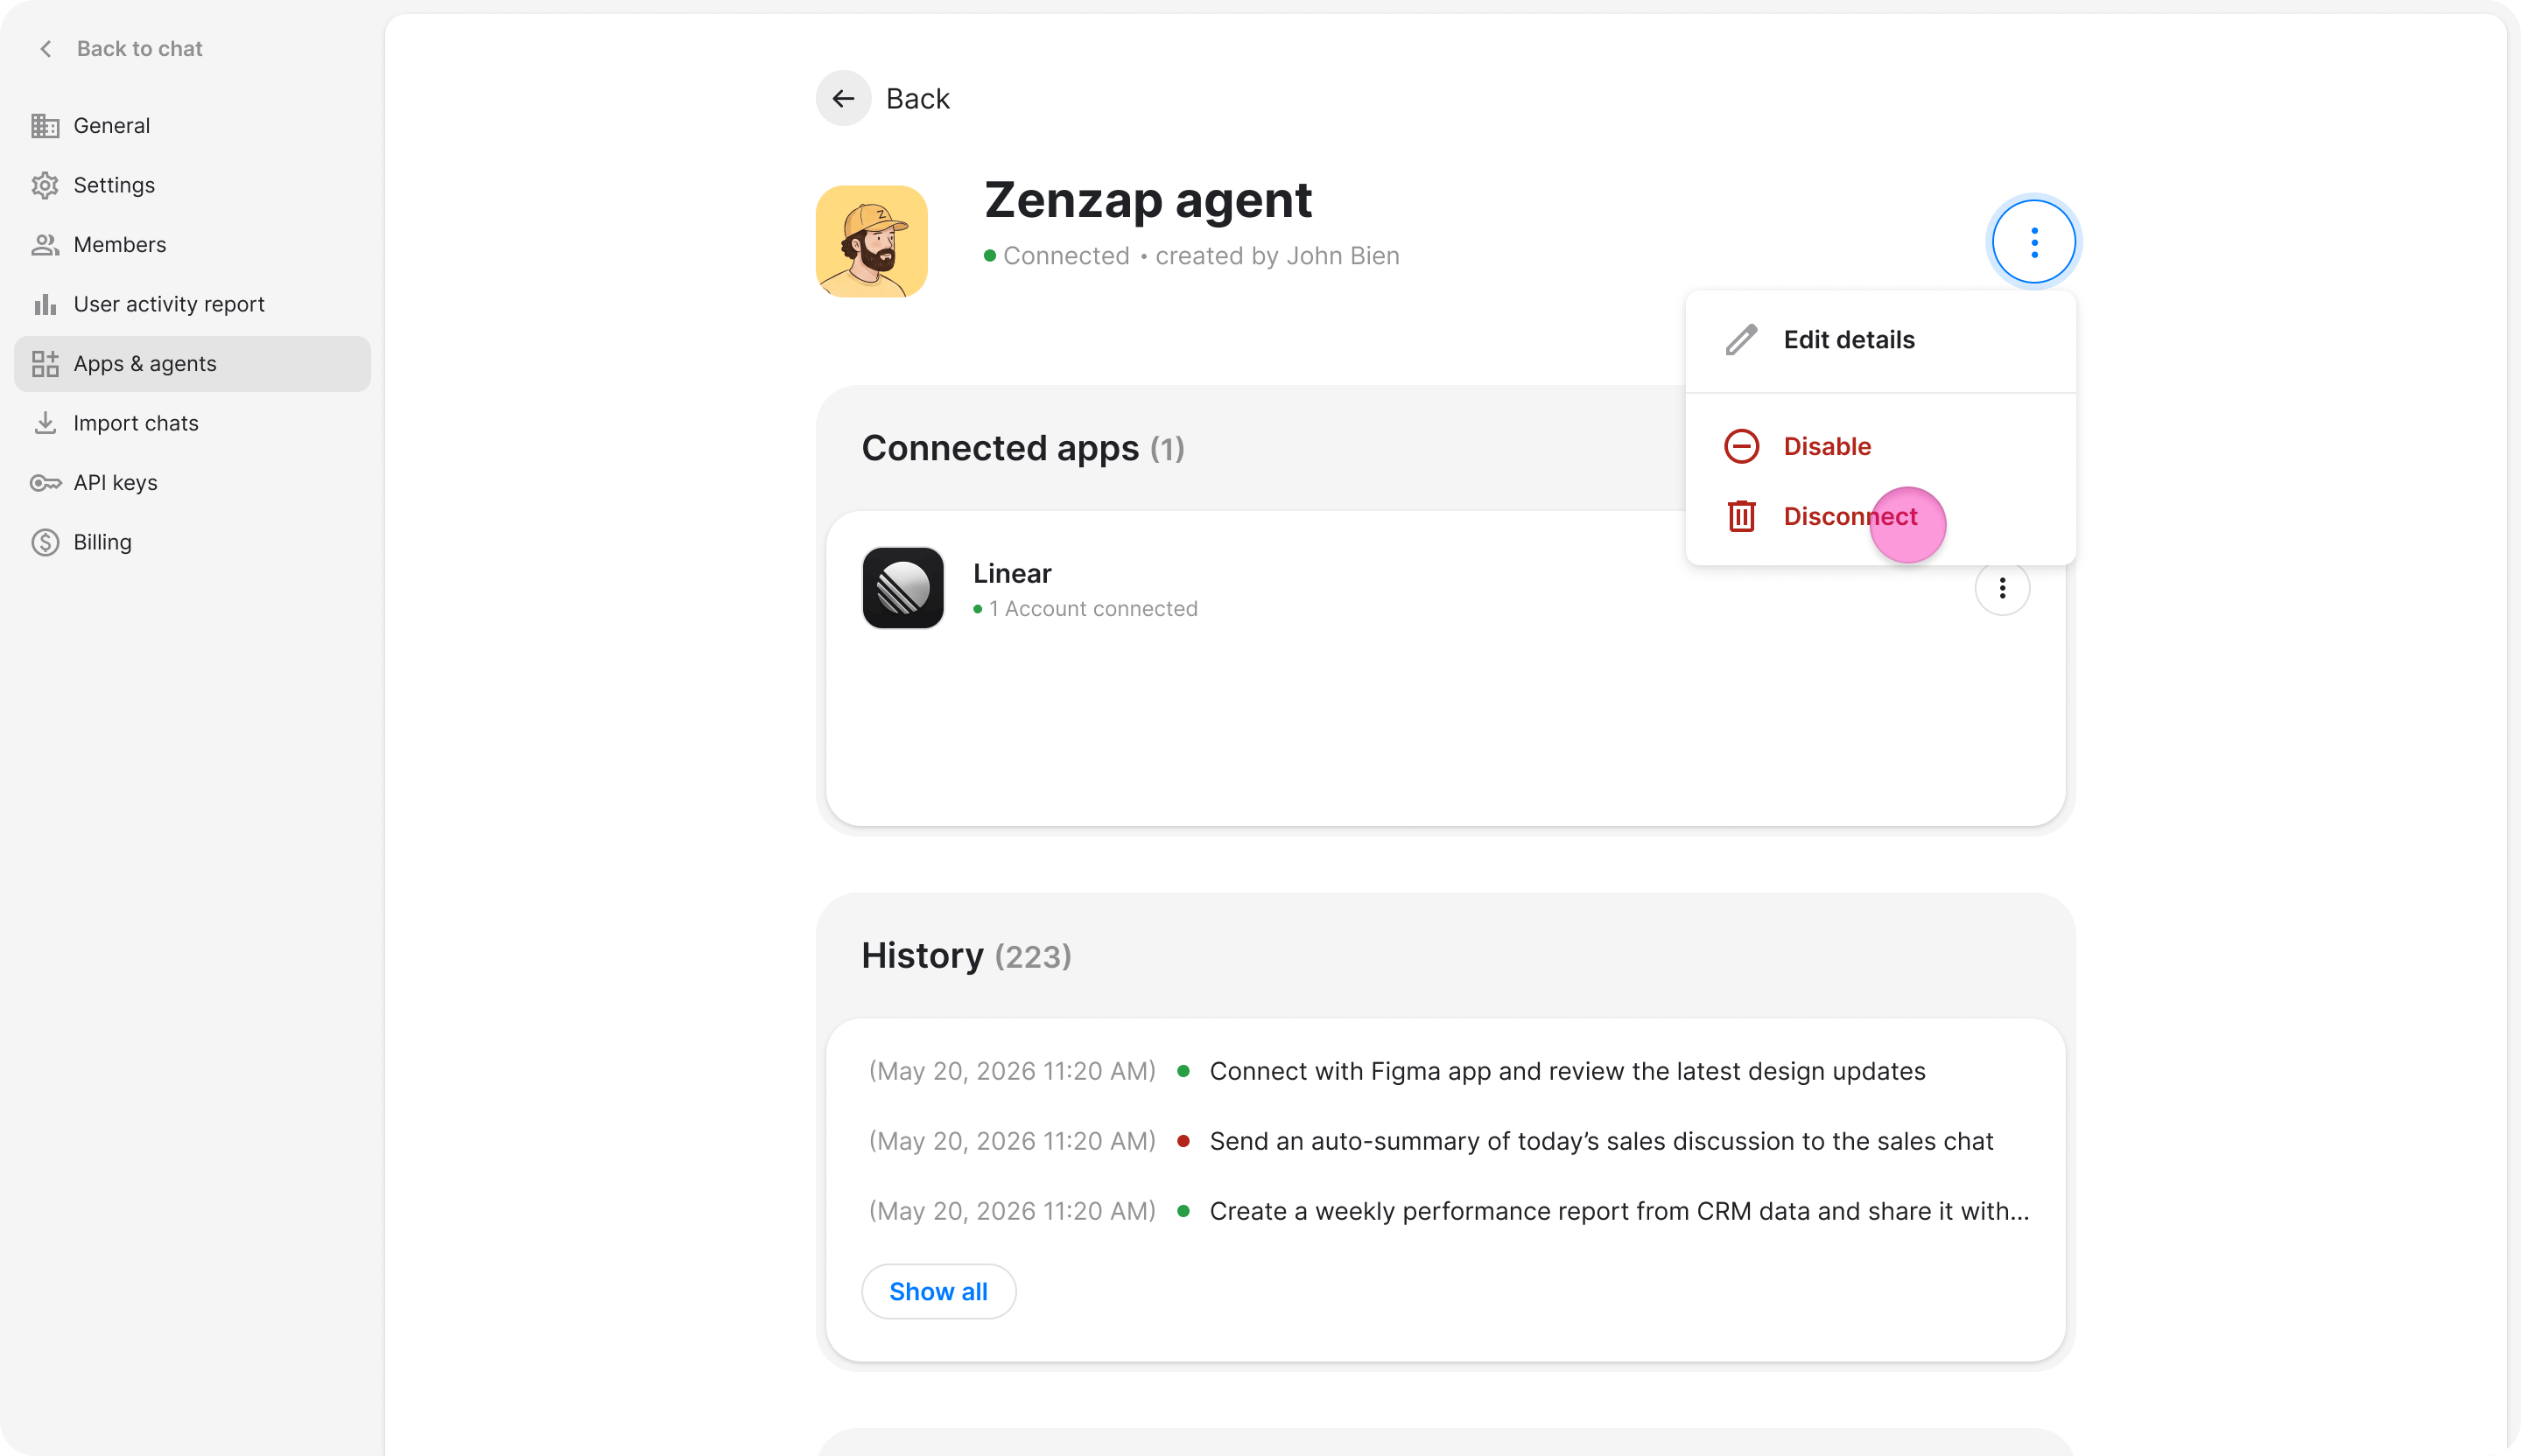Open the General settings section
This screenshot has height=1456, width=2521.
click(192, 126)
